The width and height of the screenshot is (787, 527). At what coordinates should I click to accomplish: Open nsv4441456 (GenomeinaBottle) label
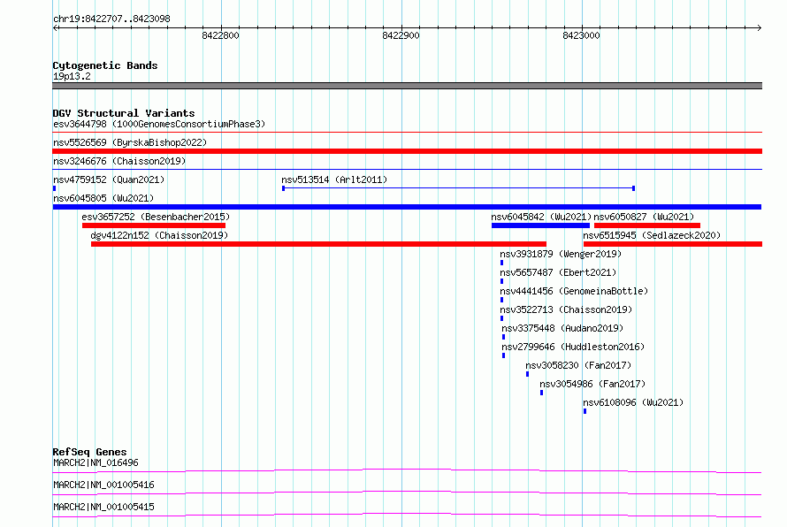pos(574,291)
